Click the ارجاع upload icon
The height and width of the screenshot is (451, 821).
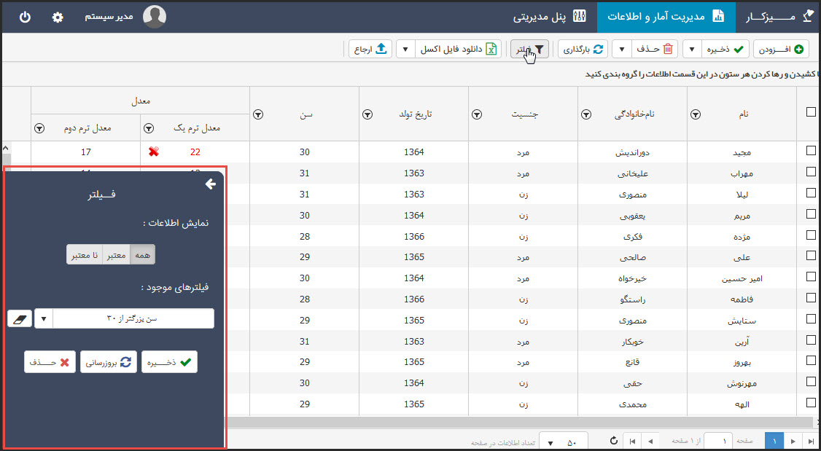pyautogui.click(x=380, y=49)
